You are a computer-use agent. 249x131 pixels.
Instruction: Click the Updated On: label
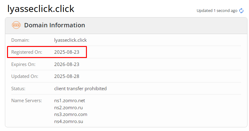25,76
